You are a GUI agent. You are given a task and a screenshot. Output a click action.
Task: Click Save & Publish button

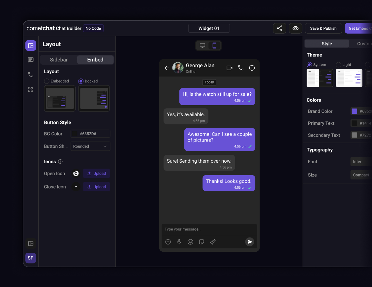pos(323,28)
